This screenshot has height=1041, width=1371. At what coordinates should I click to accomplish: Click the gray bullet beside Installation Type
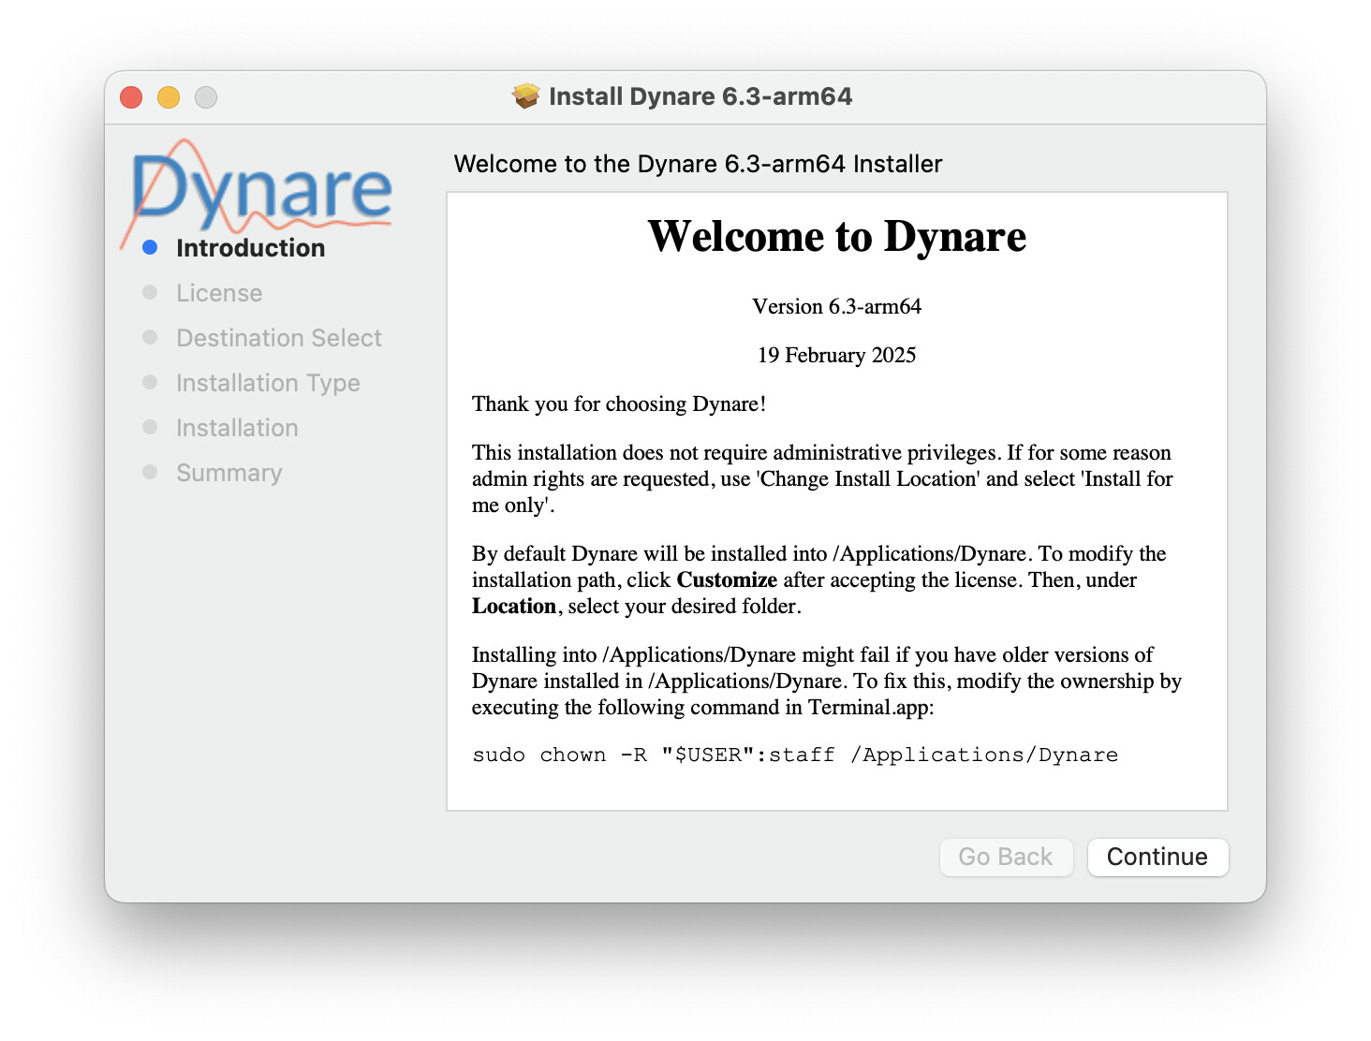coord(150,382)
